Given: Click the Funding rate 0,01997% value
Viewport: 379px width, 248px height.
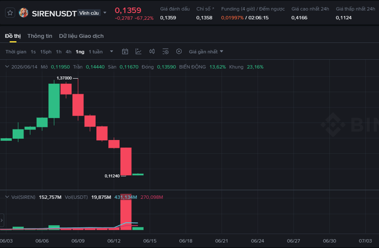Looking at the screenshot, I should tap(232, 18).
